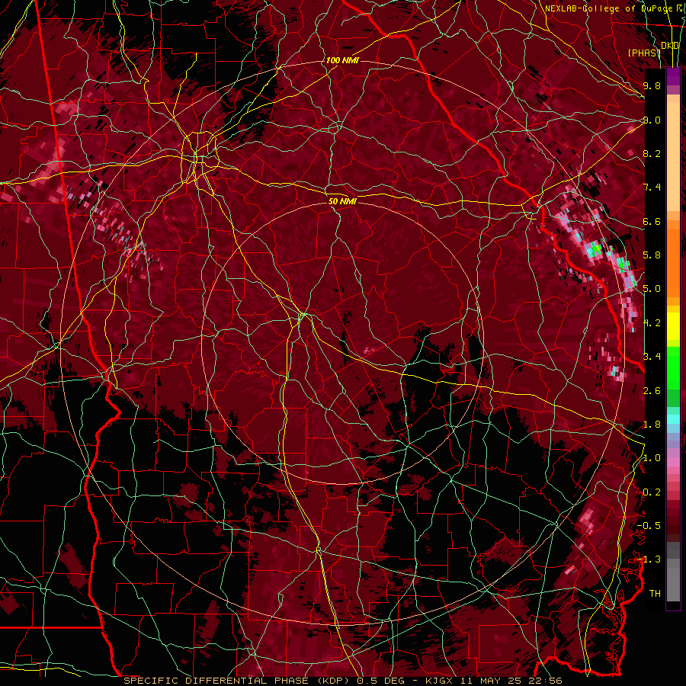Click the 5.8 value on color scale
686x686 pixels.
point(652,255)
